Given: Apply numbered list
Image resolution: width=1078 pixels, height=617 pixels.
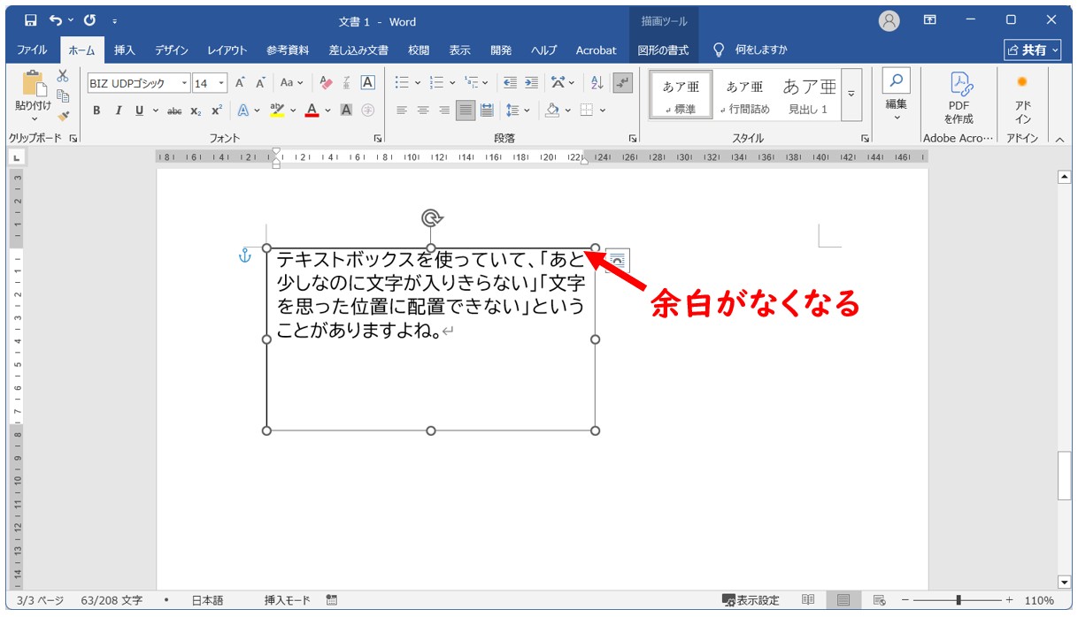Looking at the screenshot, I should click(436, 83).
